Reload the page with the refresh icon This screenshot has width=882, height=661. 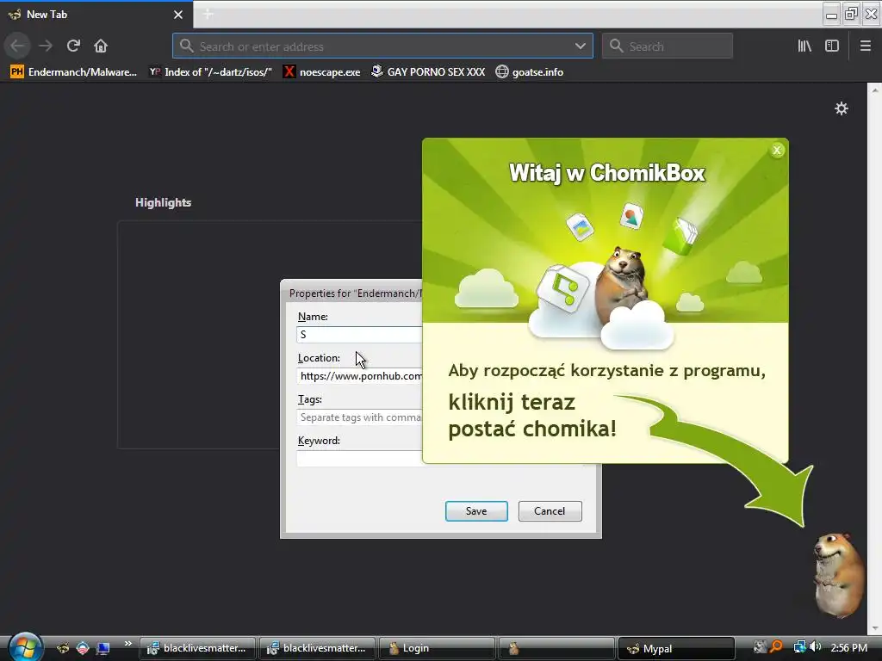(x=73, y=46)
